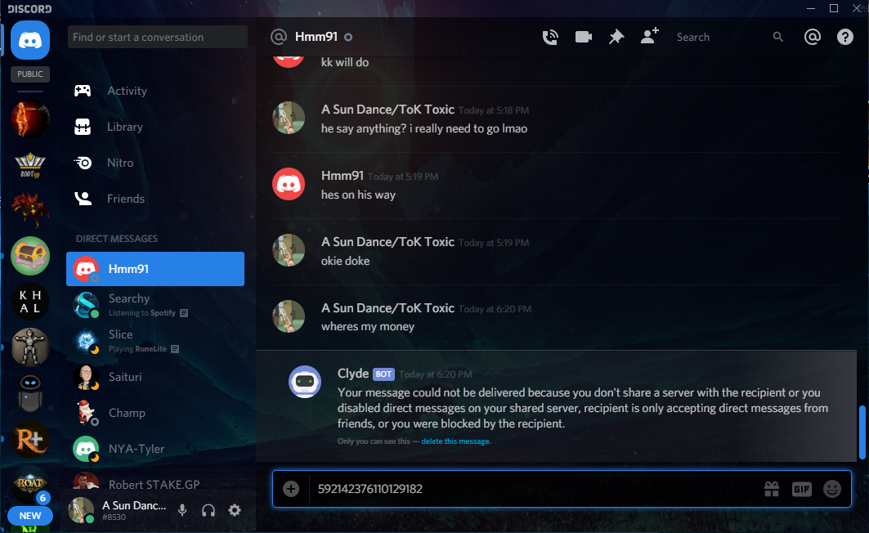
Task: Open the Discord Home button
Action: tap(30, 40)
